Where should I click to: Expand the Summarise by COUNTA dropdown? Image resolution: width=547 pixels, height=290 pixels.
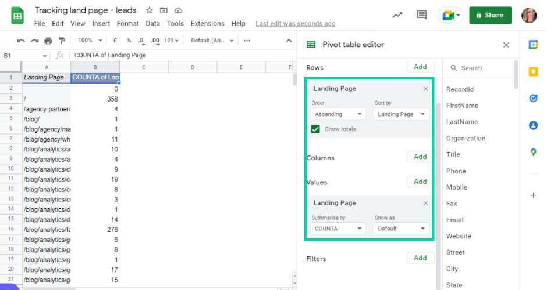coord(338,229)
